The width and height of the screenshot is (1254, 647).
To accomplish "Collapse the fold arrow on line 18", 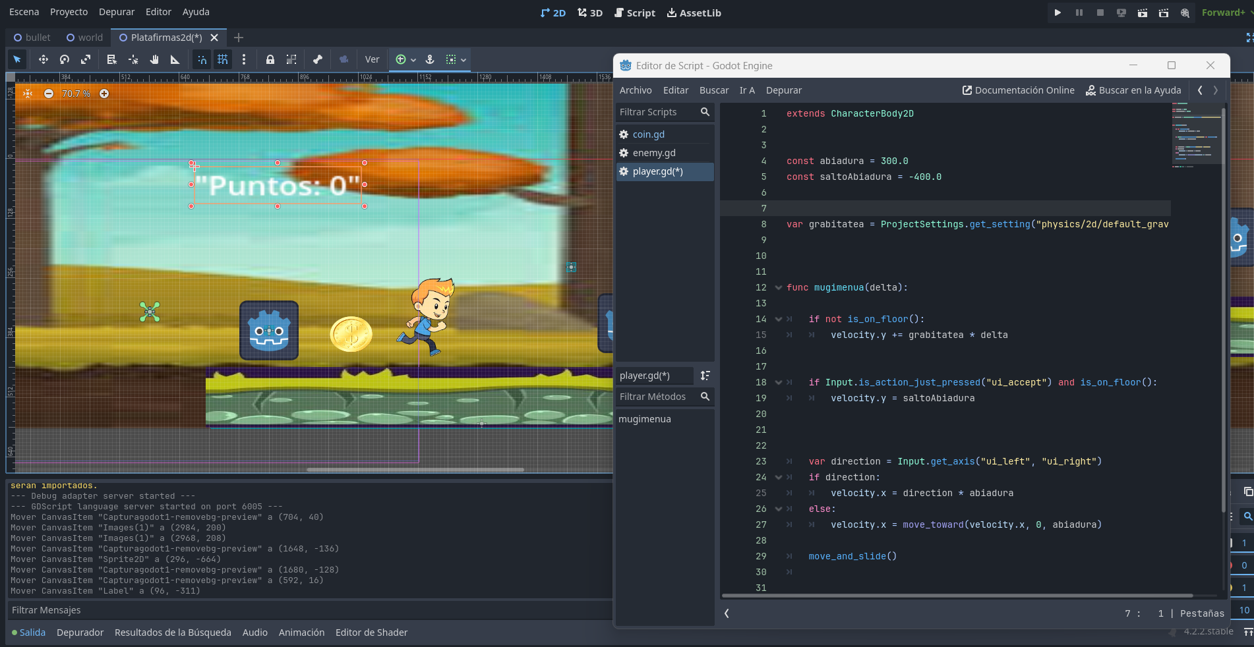I will tap(779, 383).
